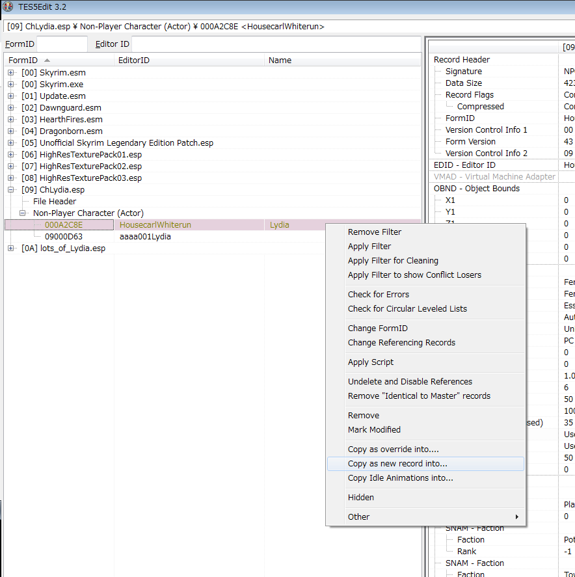Screen dimensions: 575x577
Task: Collapse the [09] ChLydia.esp node
Action: pyautogui.click(x=10, y=190)
